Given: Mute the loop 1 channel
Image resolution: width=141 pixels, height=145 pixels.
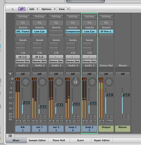Looking at the screenshot, I should click(x=74, y=117).
